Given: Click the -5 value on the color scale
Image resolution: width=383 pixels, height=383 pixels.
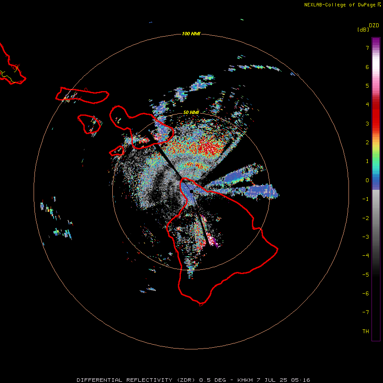Looking at the screenshot, I should click(366, 274).
